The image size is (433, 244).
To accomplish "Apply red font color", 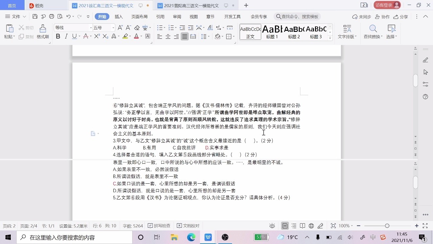I will pyautogui.click(x=136, y=36).
